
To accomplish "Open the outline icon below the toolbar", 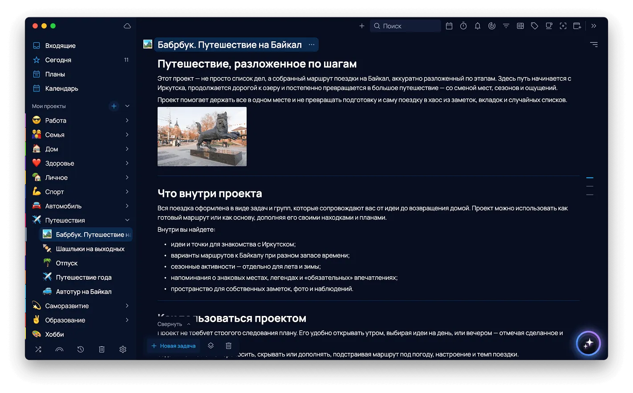I will [x=594, y=45].
